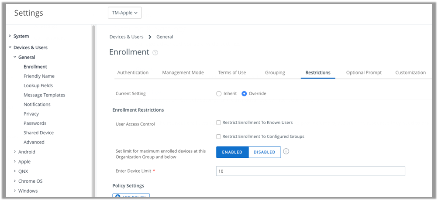The image size is (438, 201).
Task: Open the Management Mode tab
Action: (183, 73)
